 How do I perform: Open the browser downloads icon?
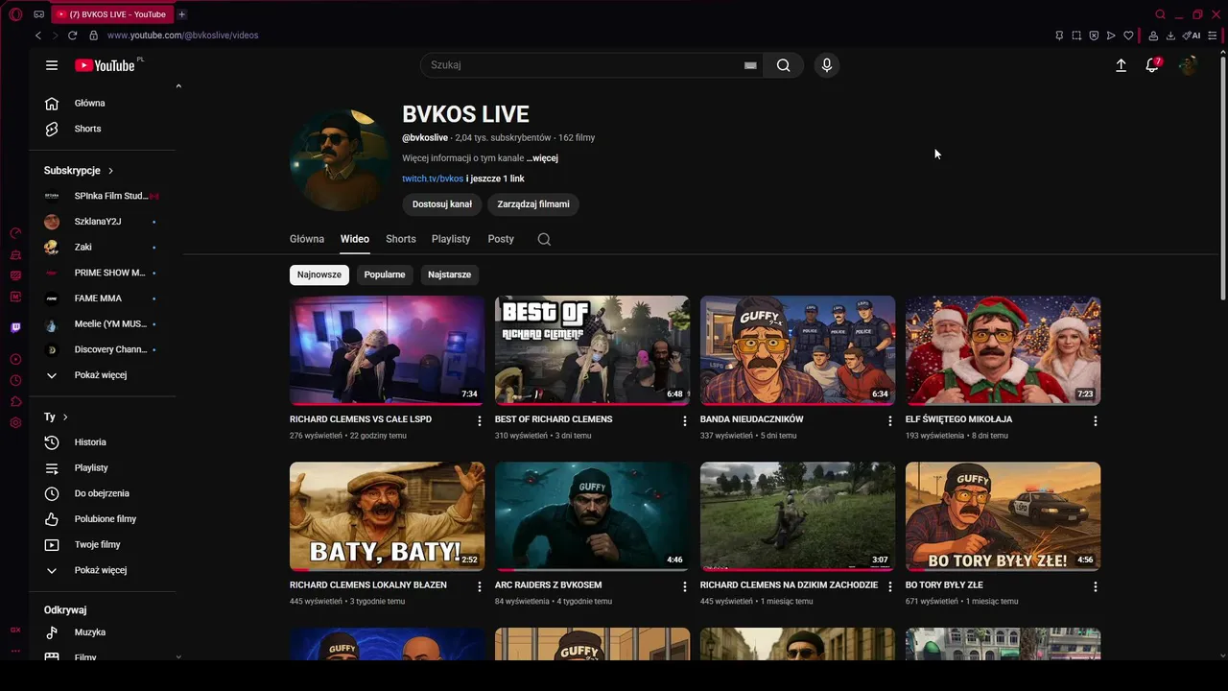[1170, 36]
